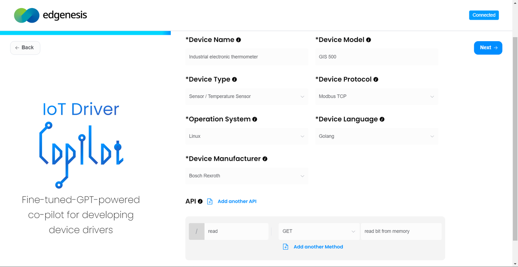The width and height of the screenshot is (518, 267).
Task: Click the edgenesis logo in header
Action: coord(51,15)
